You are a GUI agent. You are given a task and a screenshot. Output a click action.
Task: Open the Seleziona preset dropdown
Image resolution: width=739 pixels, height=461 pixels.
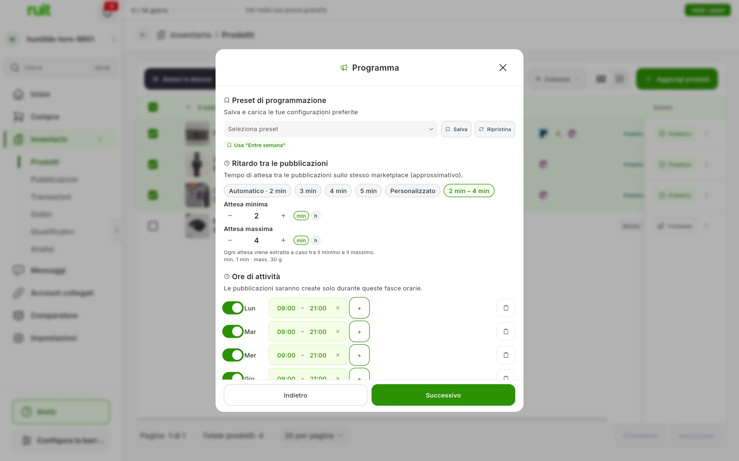click(x=331, y=129)
